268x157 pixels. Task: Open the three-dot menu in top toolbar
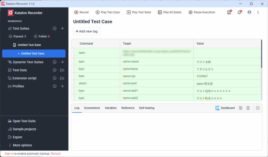[x=258, y=12]
